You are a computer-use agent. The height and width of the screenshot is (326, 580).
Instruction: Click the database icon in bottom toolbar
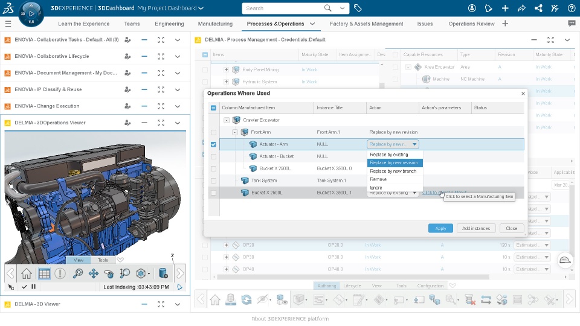coord(231,299)
